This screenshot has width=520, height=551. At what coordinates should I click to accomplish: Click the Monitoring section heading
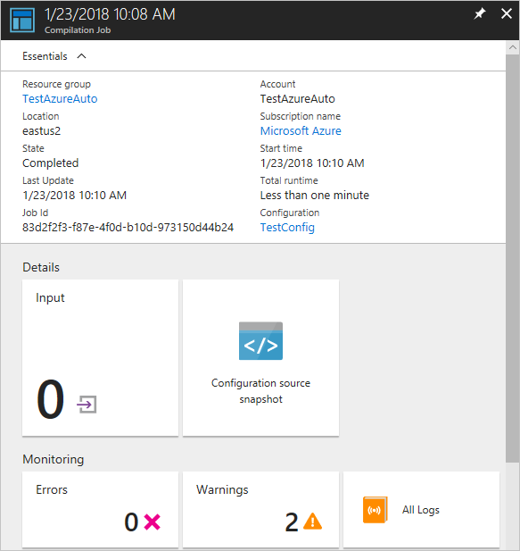click(54, 459)
